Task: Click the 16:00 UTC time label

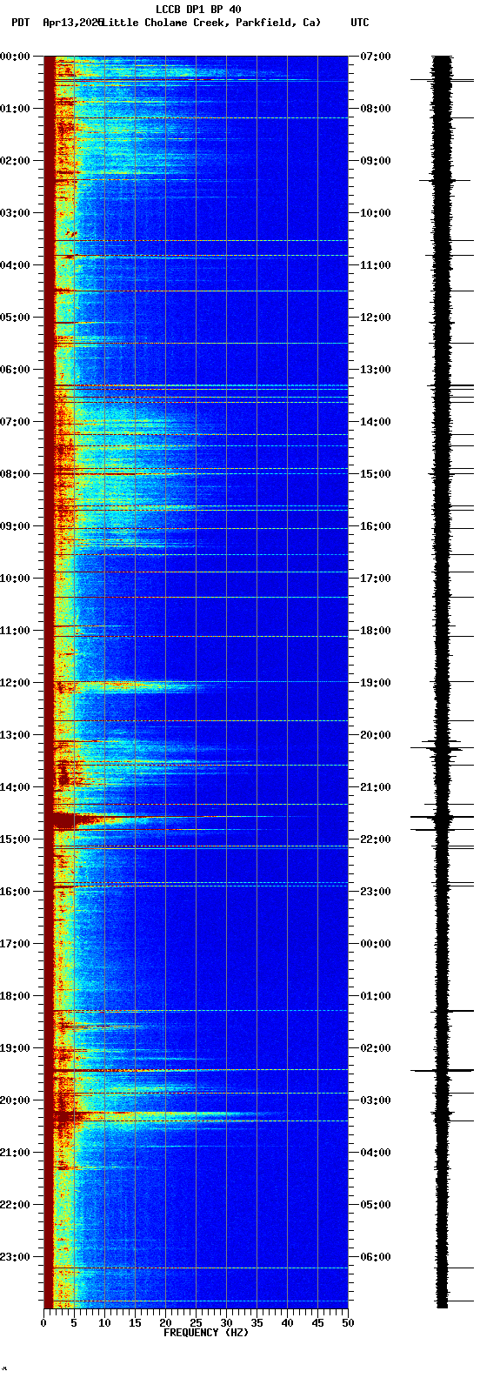Action: (376, 526)
